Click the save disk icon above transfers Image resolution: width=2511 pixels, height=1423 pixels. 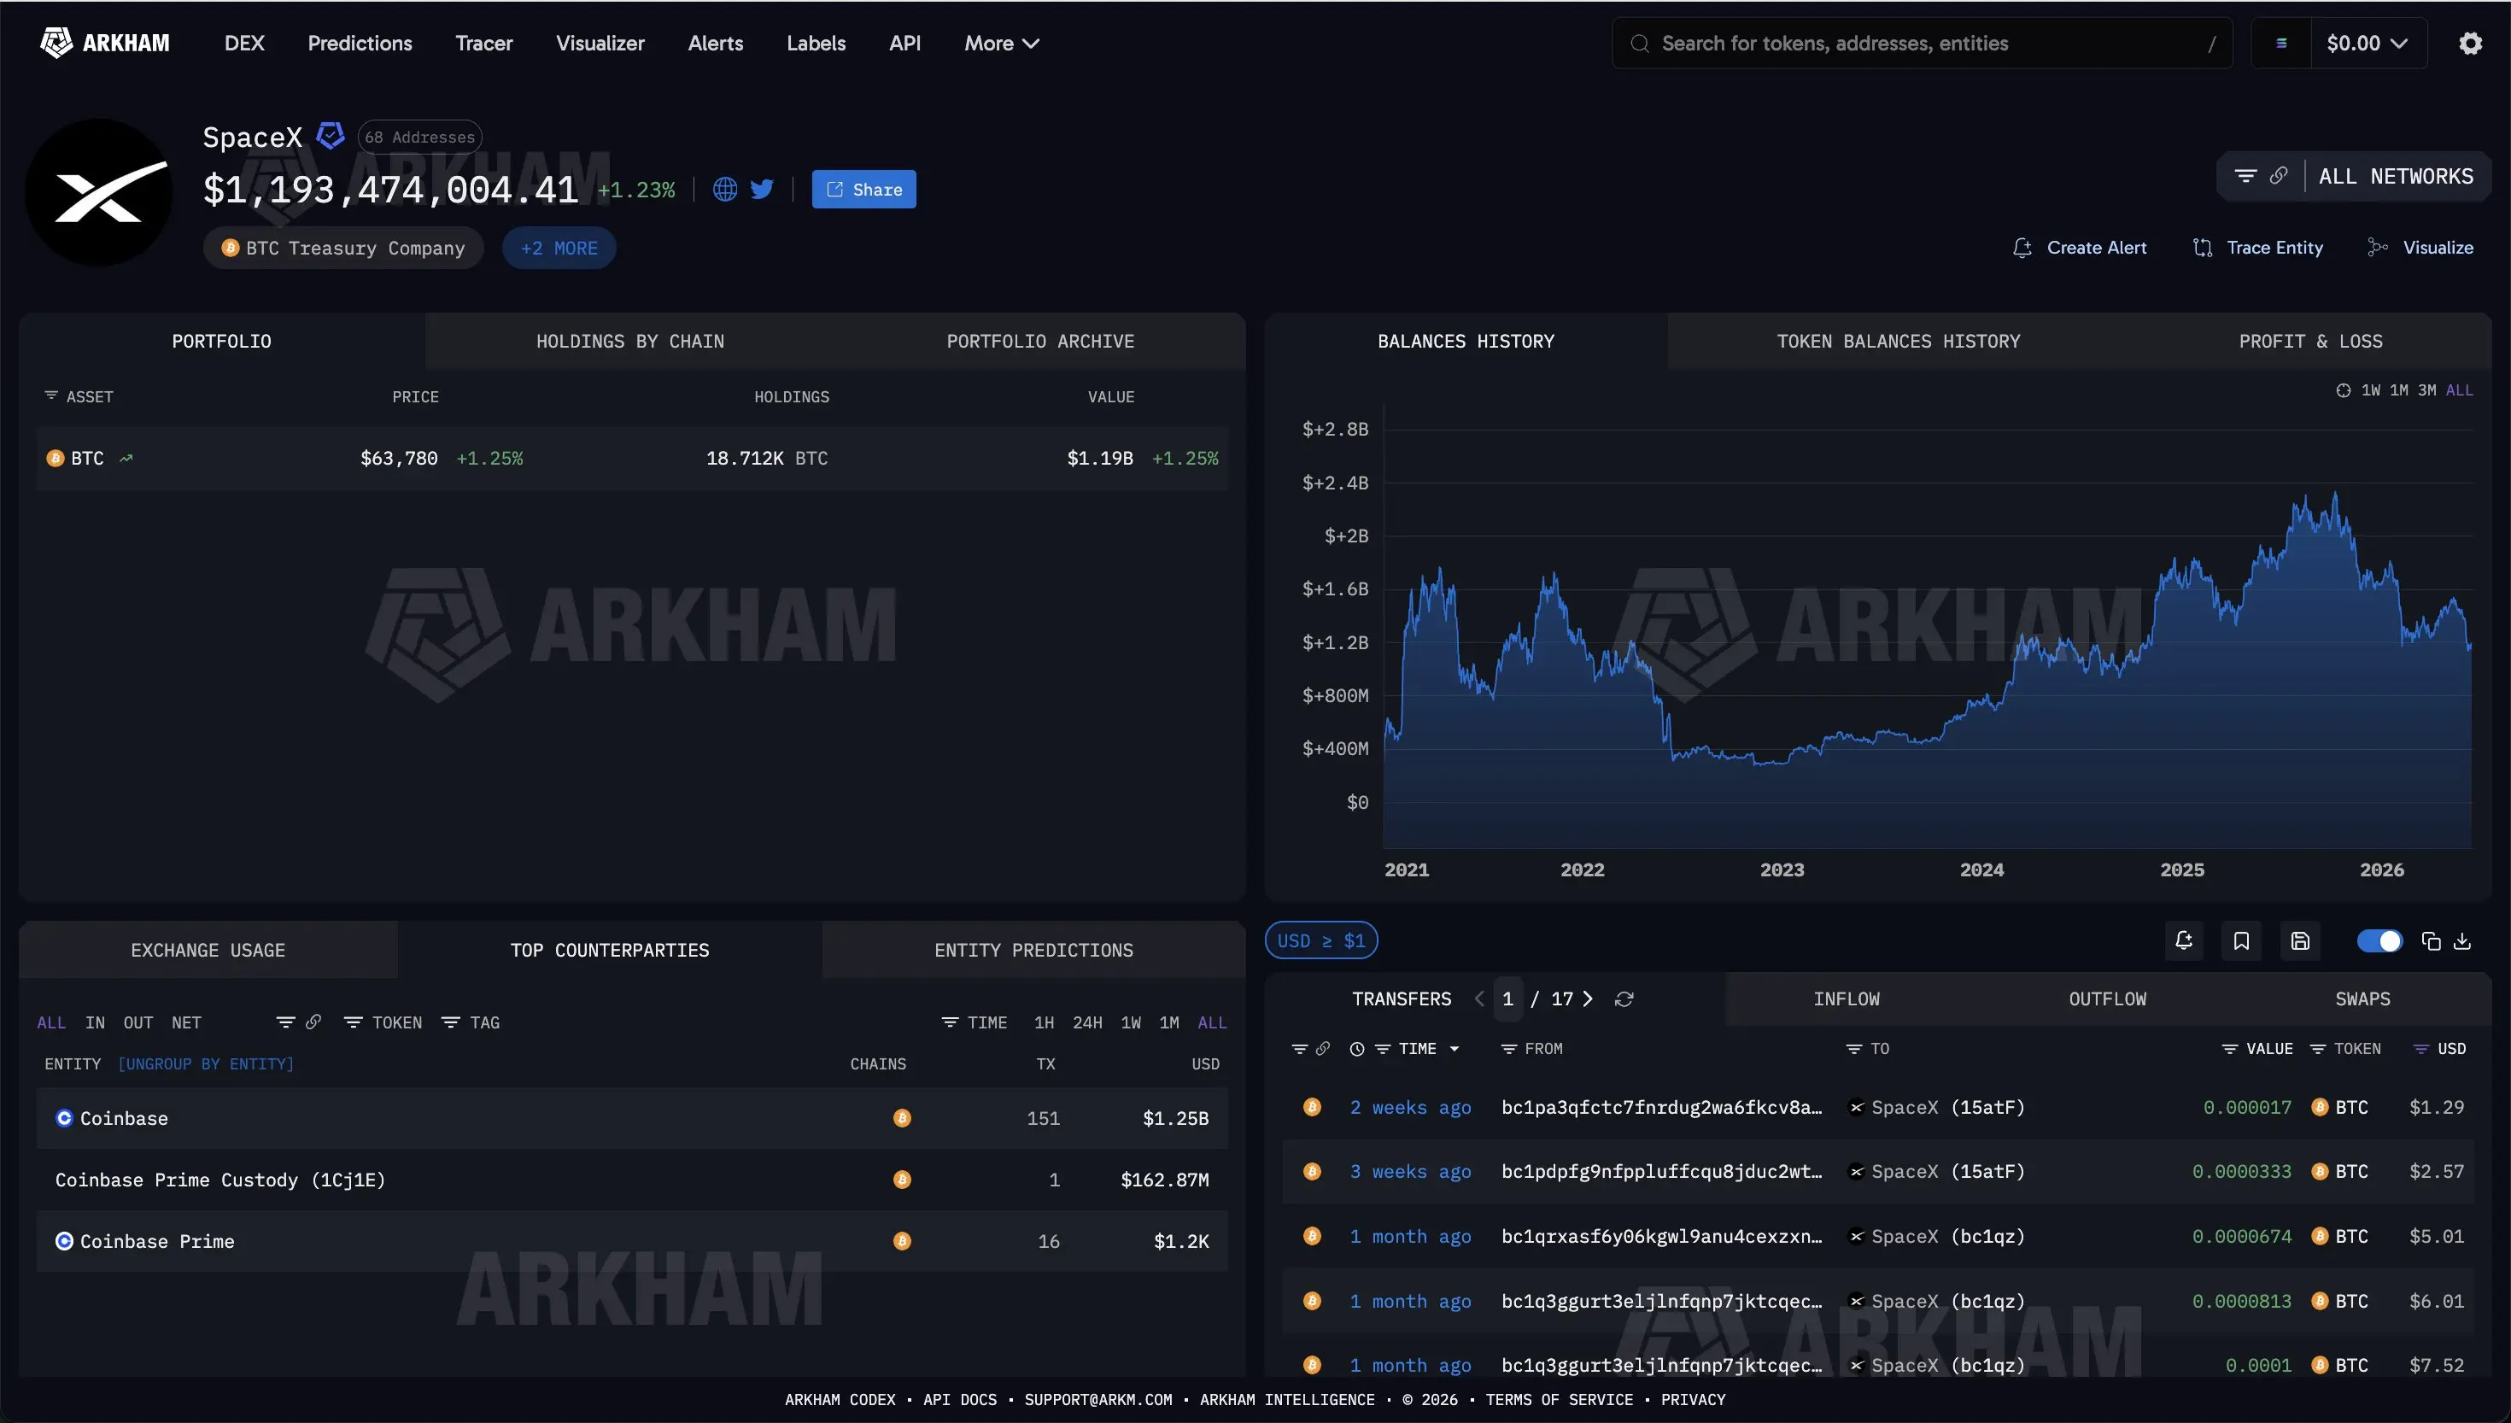[2300, 940]
